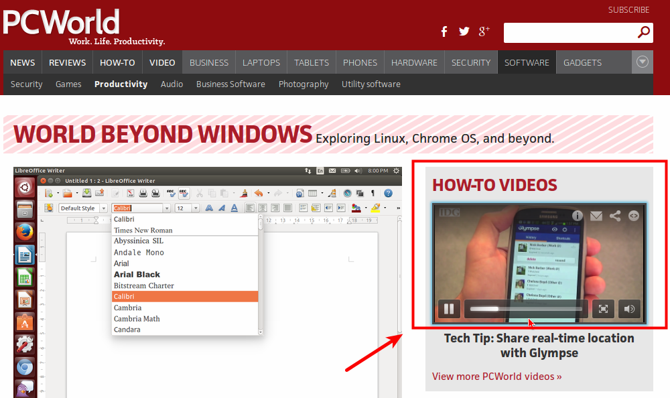Select the Games subcategory
The image size is (670, 398).
click(x=68, y=84)
